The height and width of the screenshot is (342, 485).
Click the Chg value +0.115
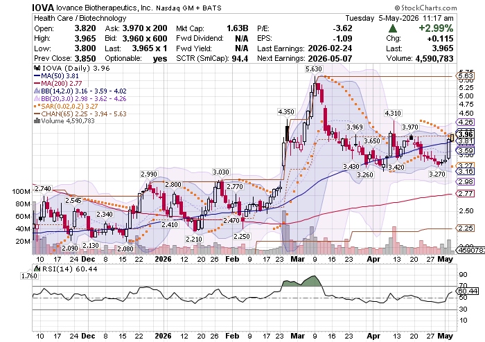pyautogui.click(x=440, y=39)
